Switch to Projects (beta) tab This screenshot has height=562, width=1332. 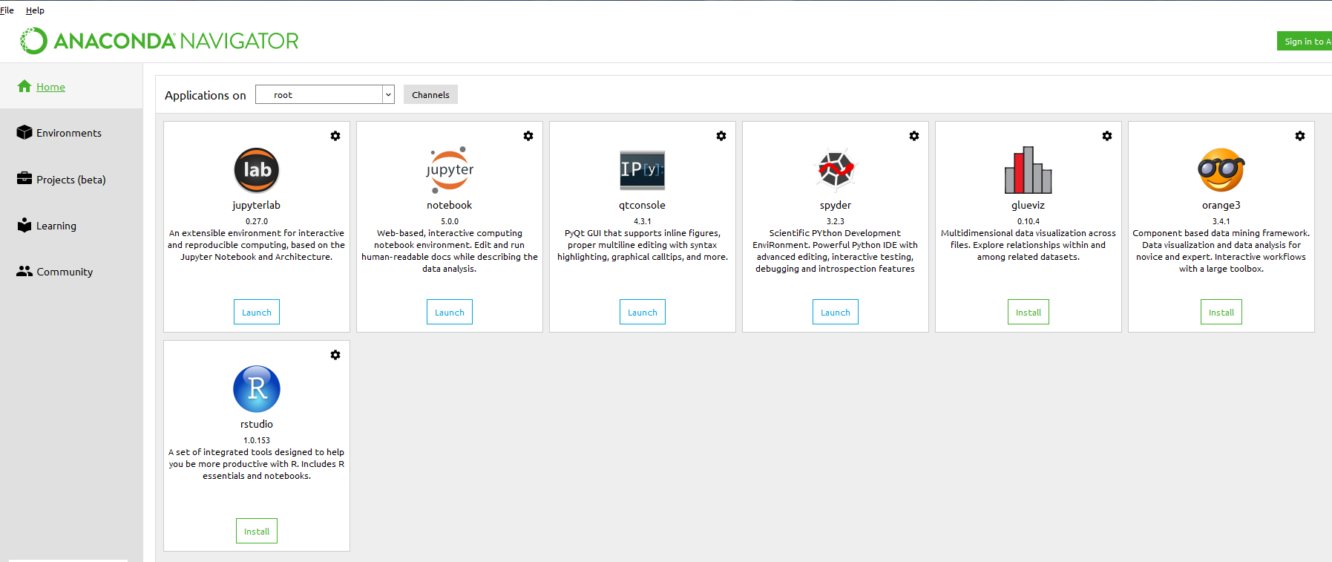tap(71, 180)
